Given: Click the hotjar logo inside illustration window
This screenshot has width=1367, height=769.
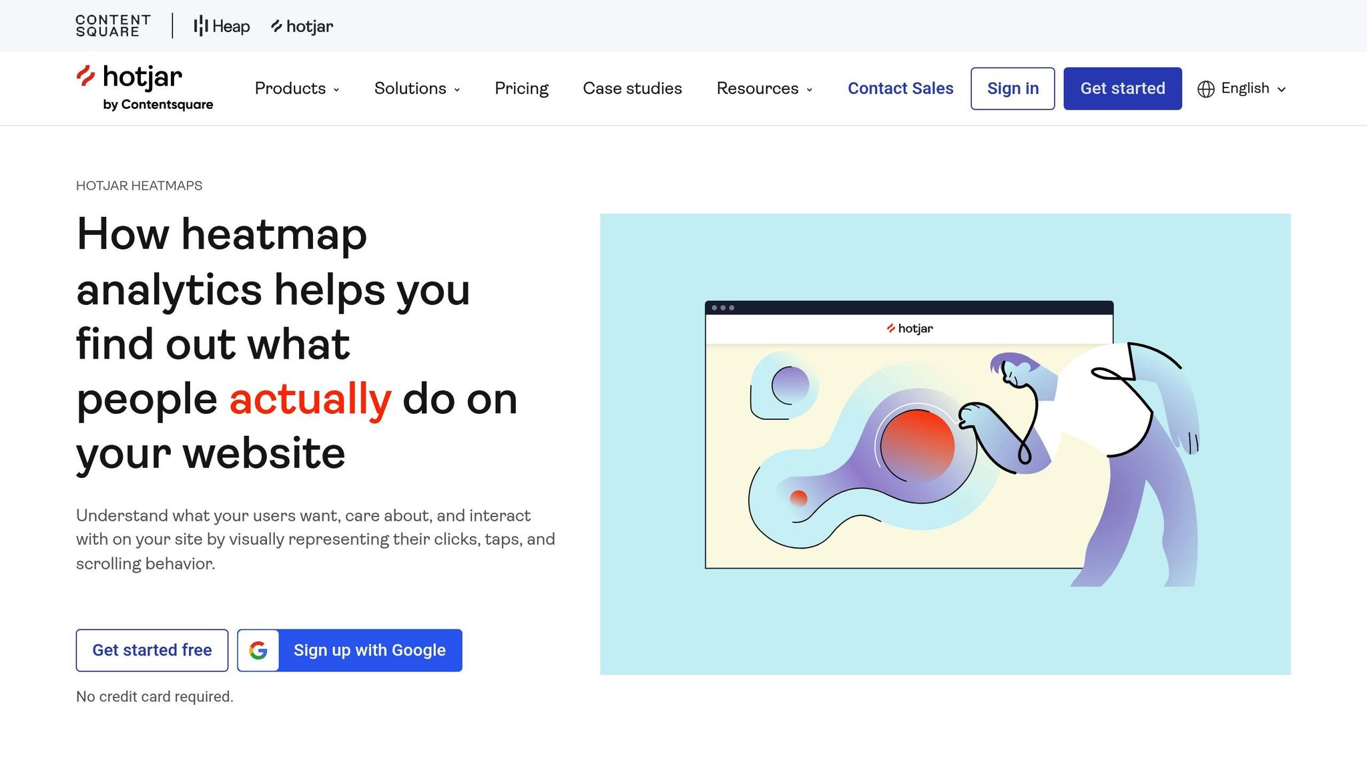Looking at the screenshot, I should 909,328.
